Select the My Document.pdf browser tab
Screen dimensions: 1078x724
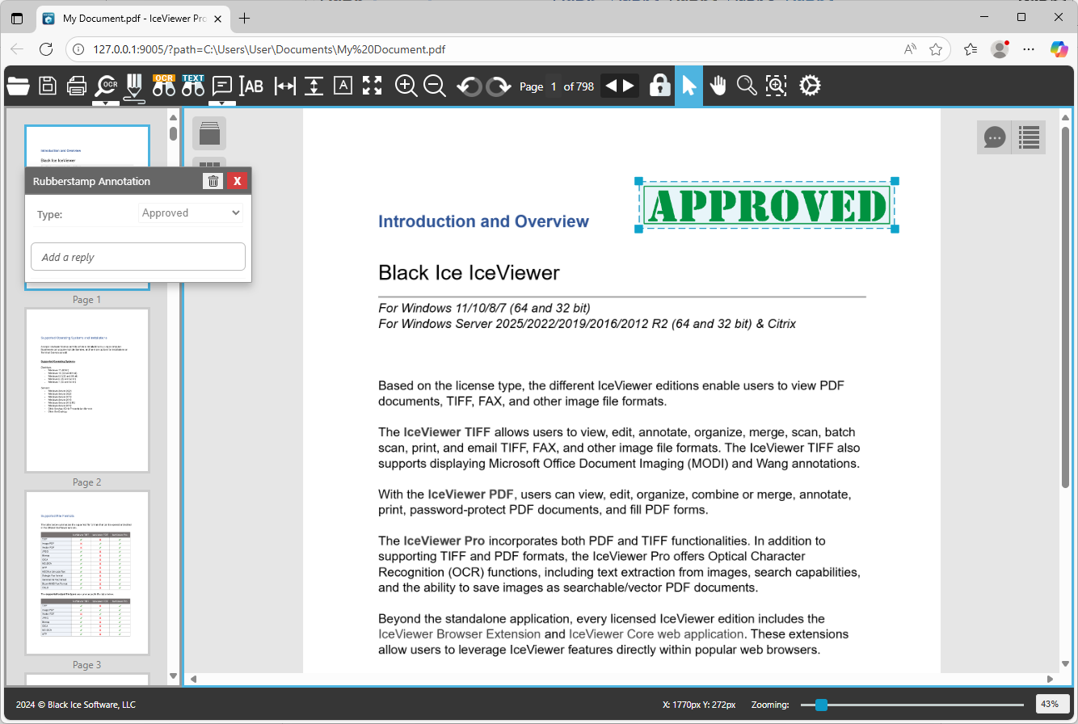point(133,18)
